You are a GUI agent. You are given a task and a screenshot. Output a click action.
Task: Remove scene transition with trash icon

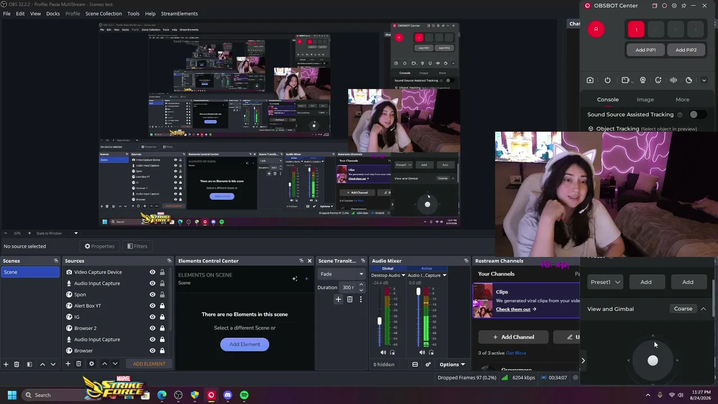349,300
